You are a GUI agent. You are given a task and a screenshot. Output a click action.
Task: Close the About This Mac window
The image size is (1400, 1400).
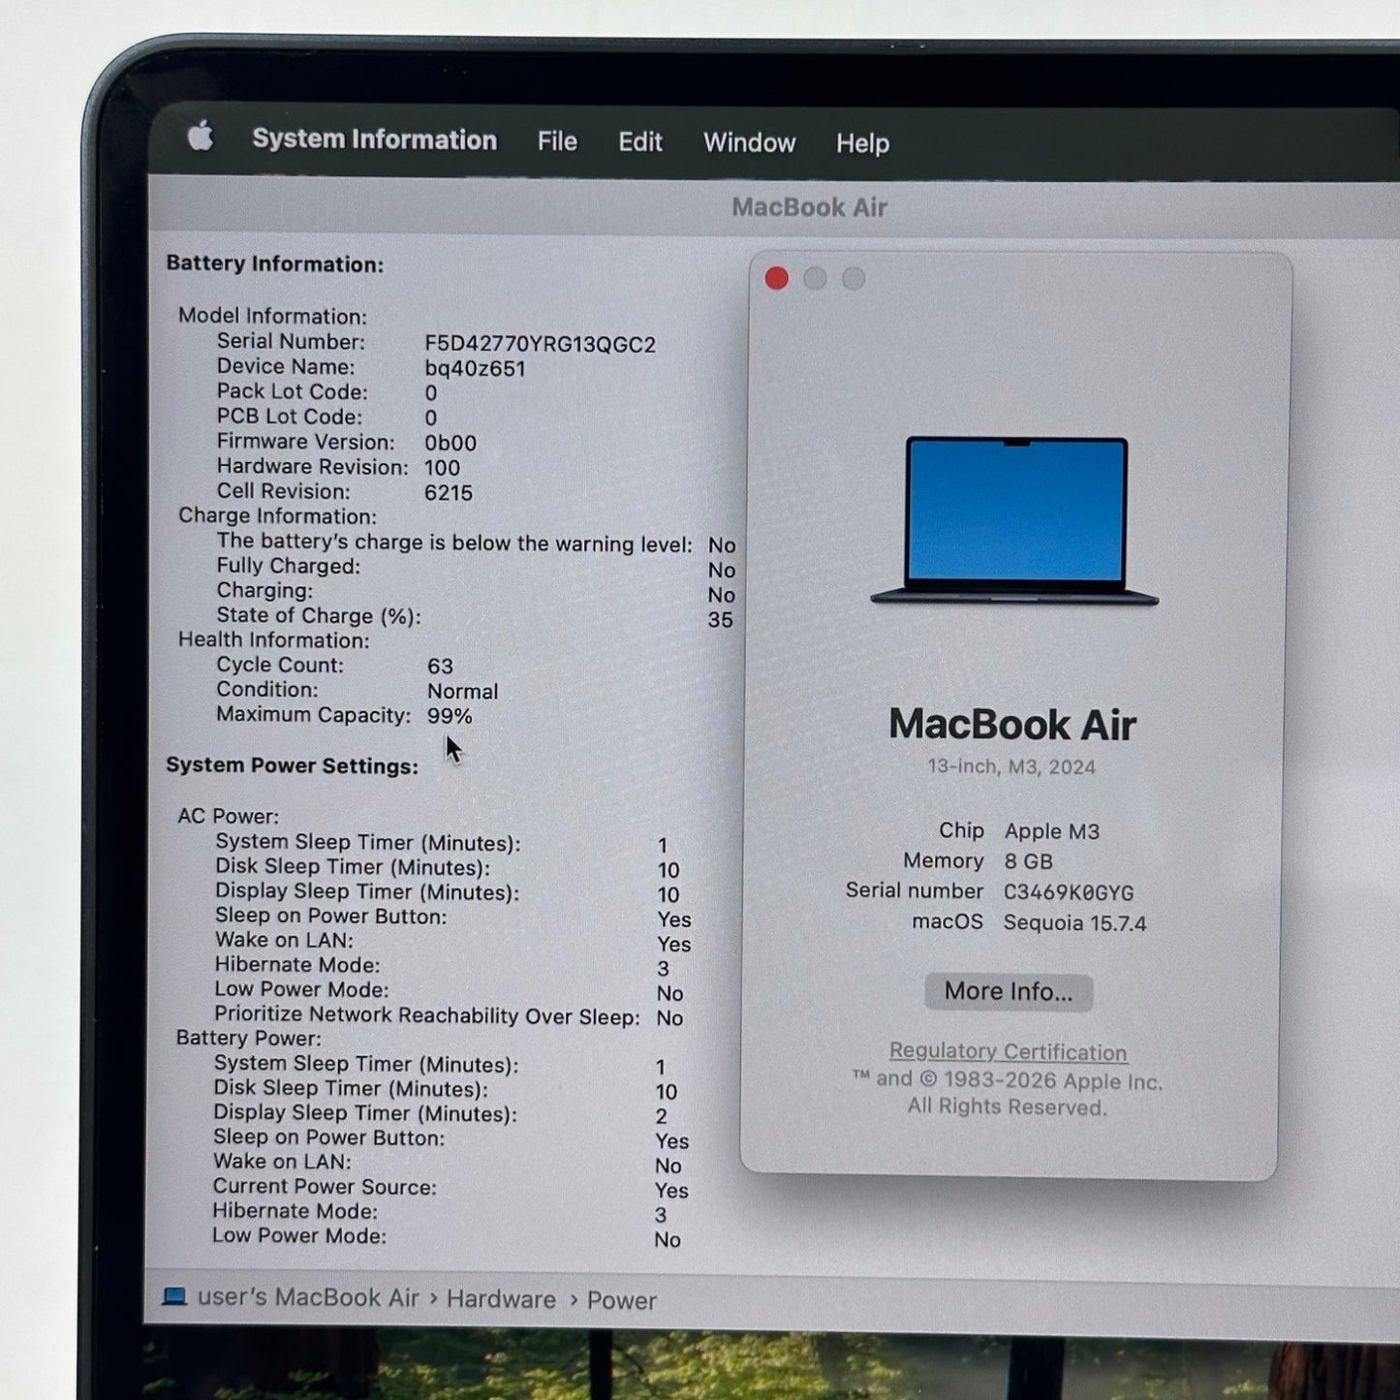pyautogui.click(x=776, y=279)
